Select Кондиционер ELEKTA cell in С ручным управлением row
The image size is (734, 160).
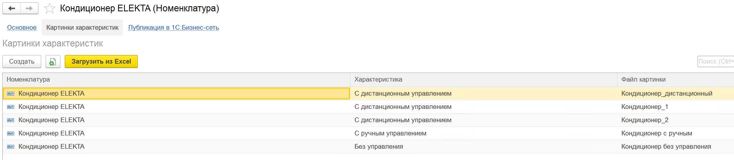point(176,133)
